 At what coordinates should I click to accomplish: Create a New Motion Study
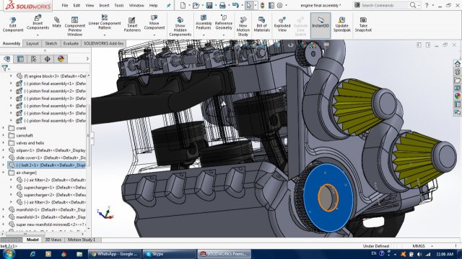tap(243, 27)
